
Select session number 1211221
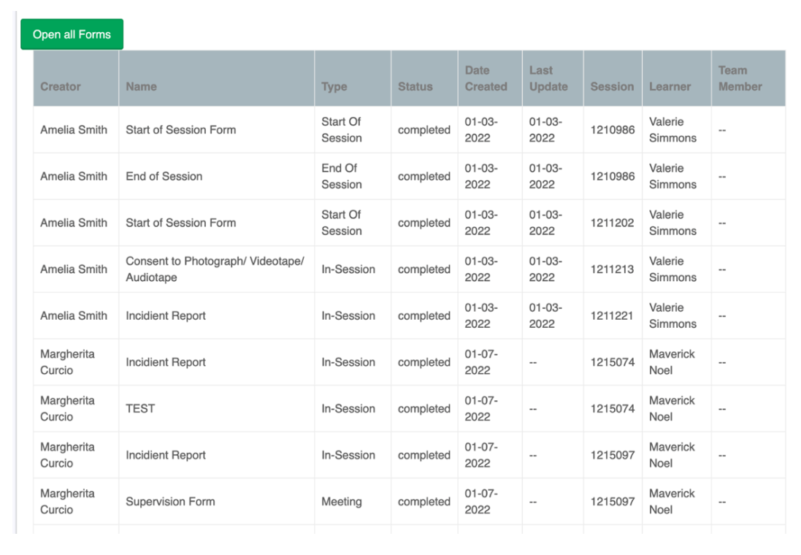[x=612, y=315]
